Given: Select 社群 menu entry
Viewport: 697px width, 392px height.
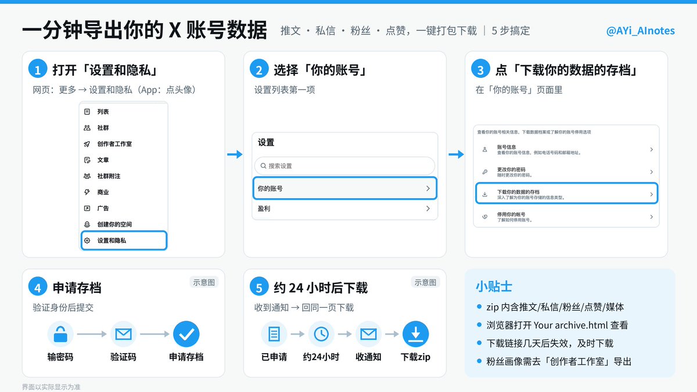Looking at the screenshot, I should tap(123, 128).
